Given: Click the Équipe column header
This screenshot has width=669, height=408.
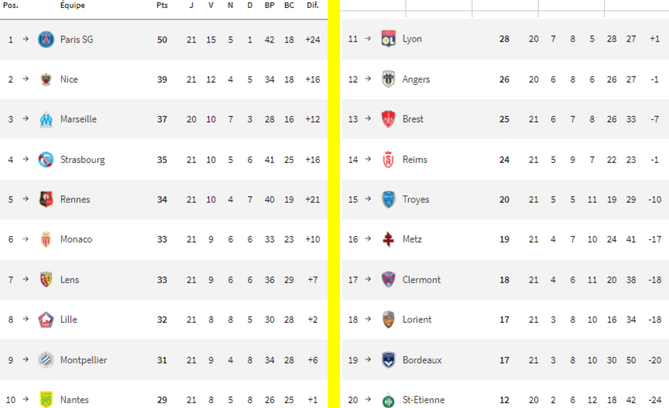Looking at the screenshot, I should (72, 6).
